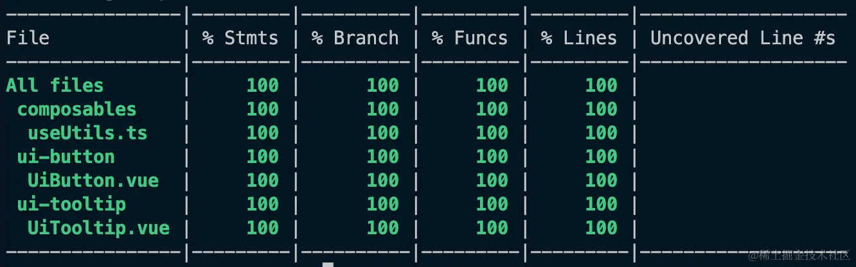
Task: Click the % Stmts value for UiTooltip.vue
Action: [x=263, y=228]
